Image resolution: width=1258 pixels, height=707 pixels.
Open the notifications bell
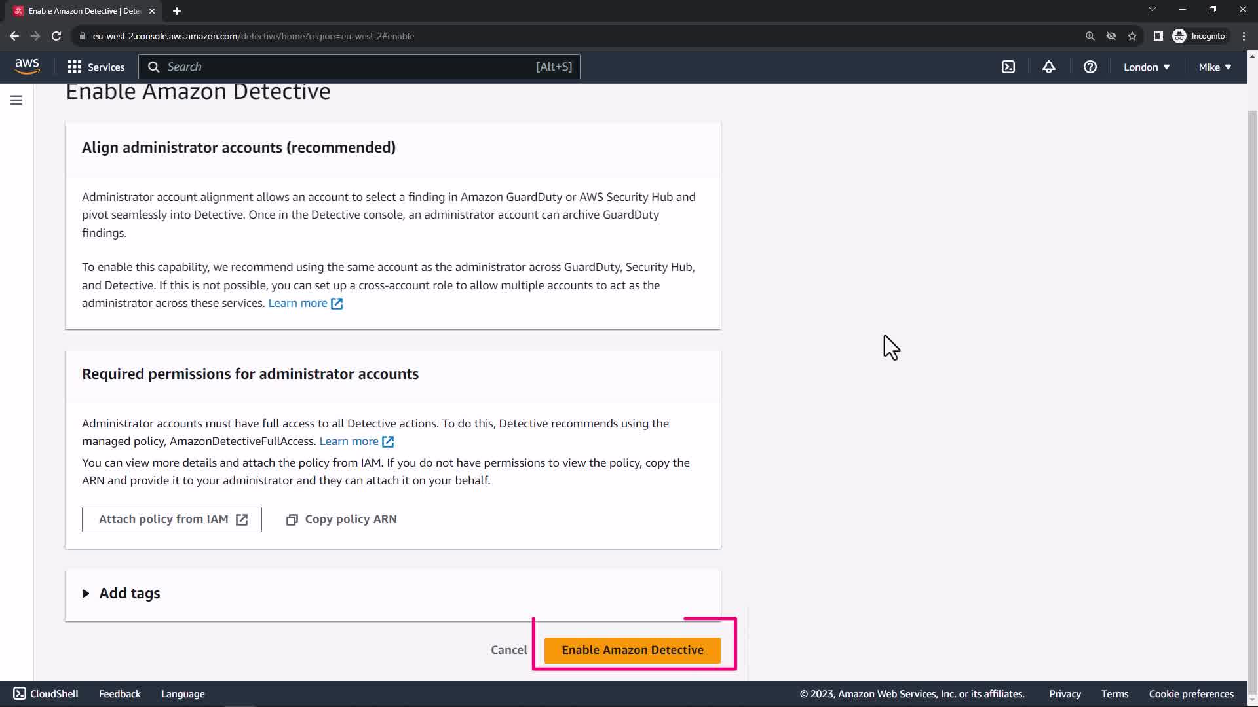[x=1048, y=67]
